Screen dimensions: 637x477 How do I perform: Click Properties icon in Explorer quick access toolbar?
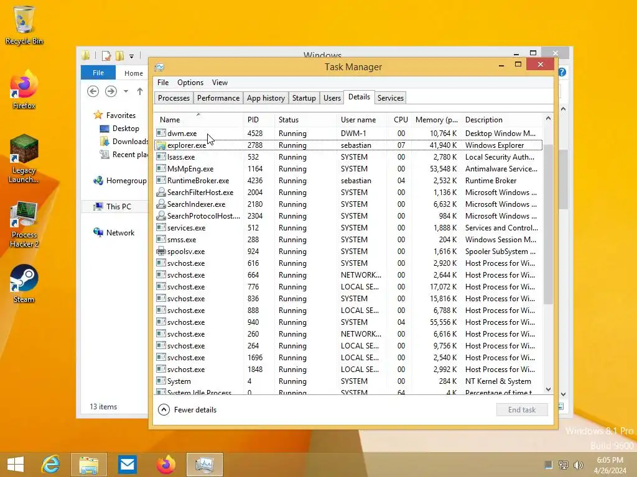point(106,55)
